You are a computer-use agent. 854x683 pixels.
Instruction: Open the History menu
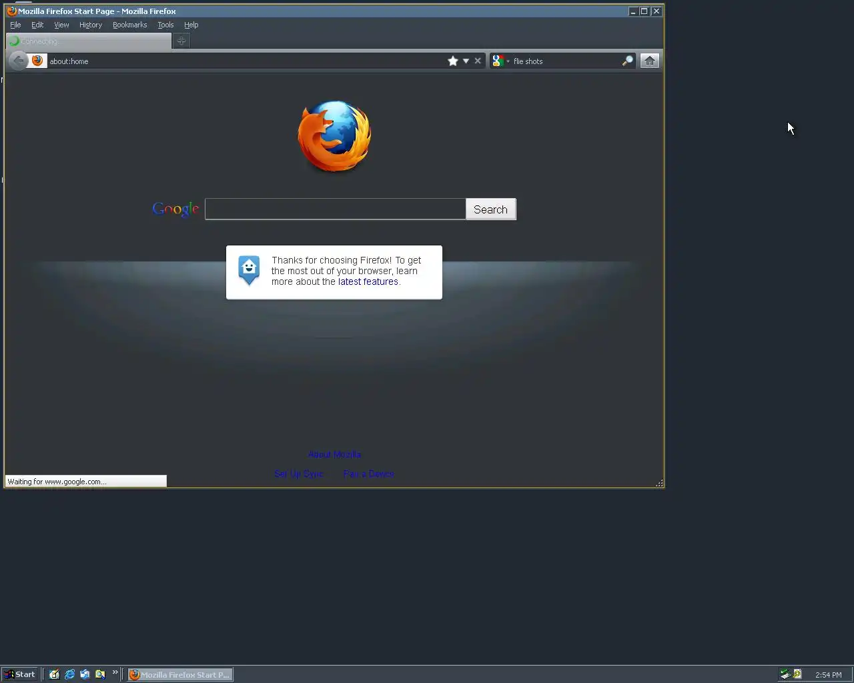[91, 25]
